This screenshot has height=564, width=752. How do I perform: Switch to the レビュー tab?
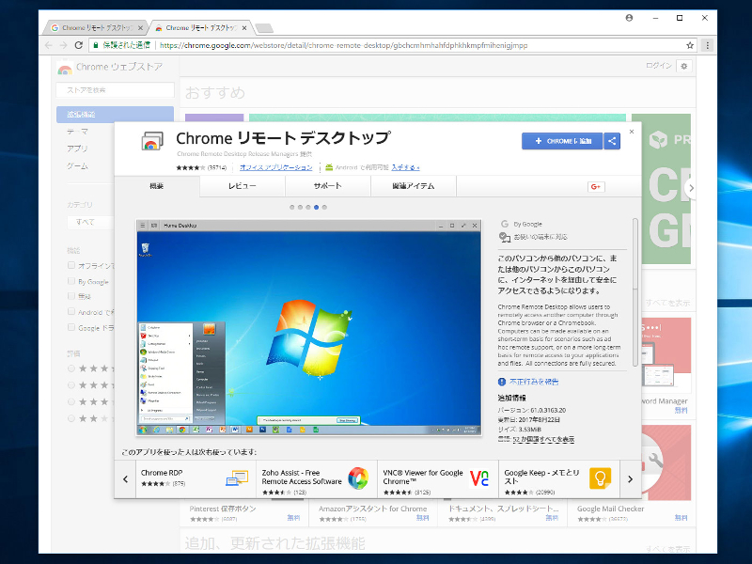[243, 186]
